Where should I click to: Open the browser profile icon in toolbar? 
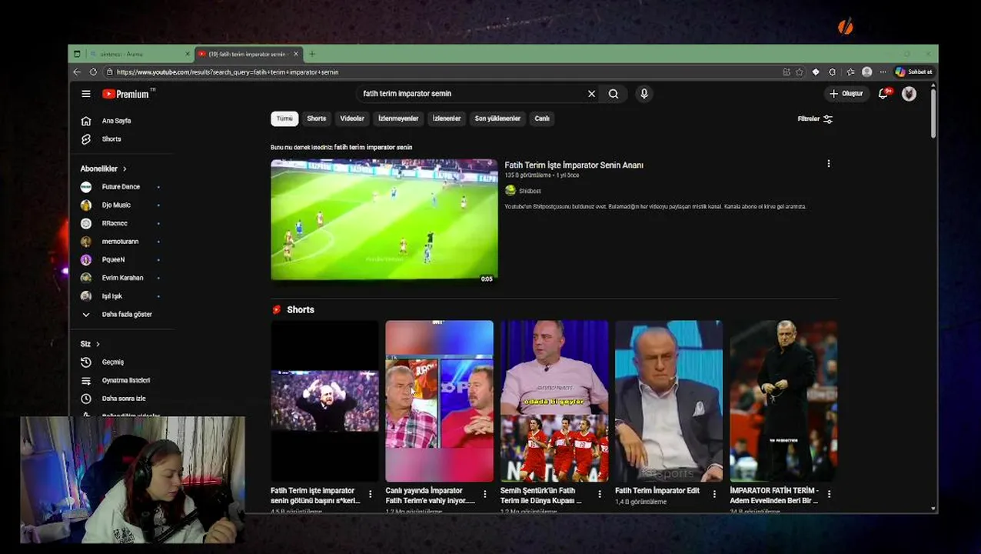(866, 72)
